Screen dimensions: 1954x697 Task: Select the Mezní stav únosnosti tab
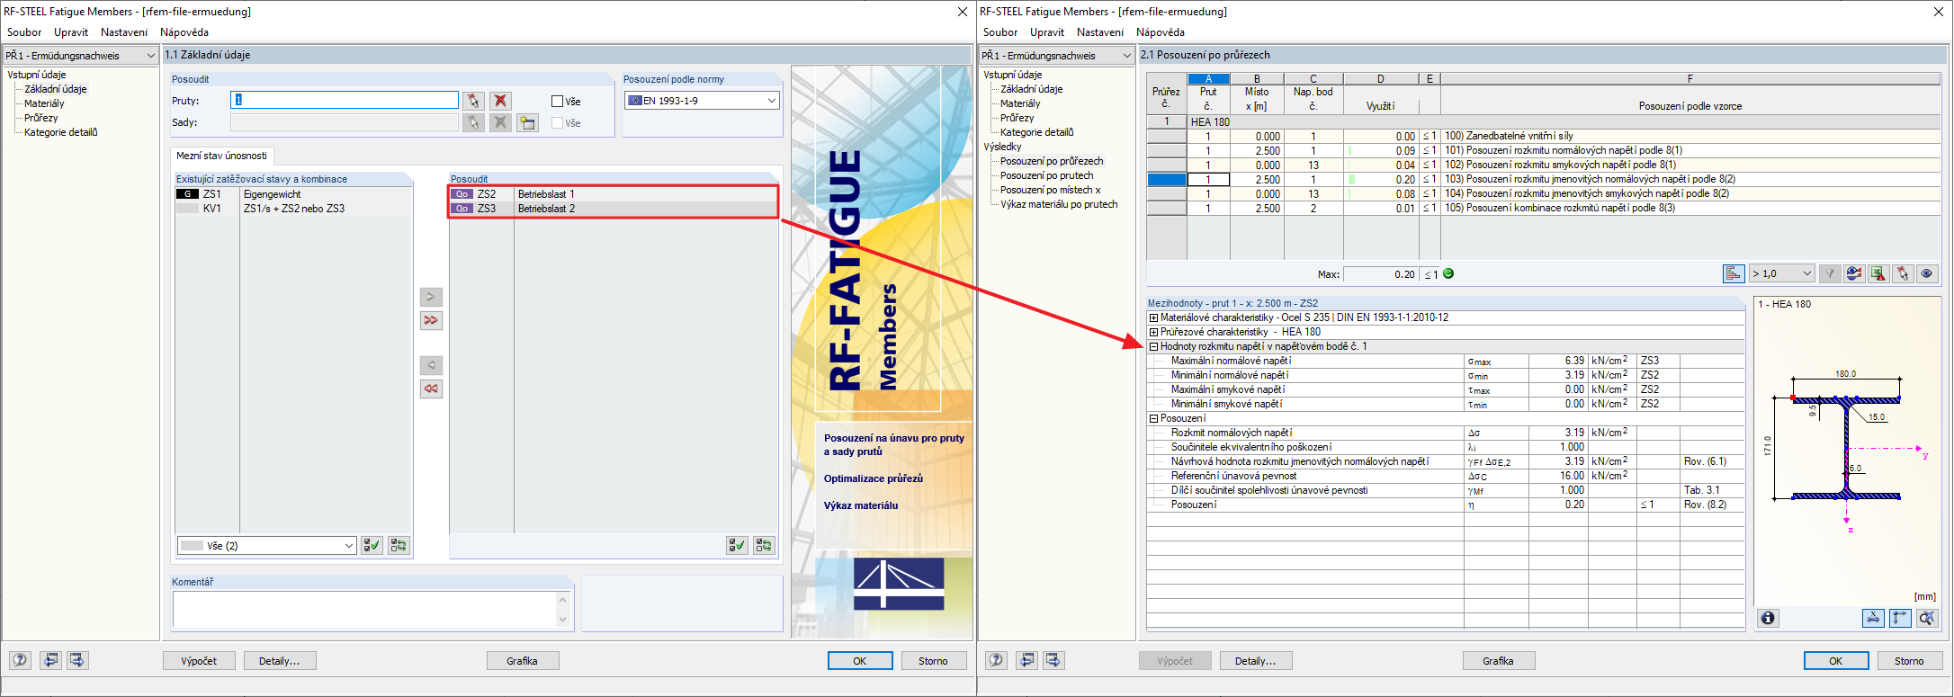tap(221, 156)
